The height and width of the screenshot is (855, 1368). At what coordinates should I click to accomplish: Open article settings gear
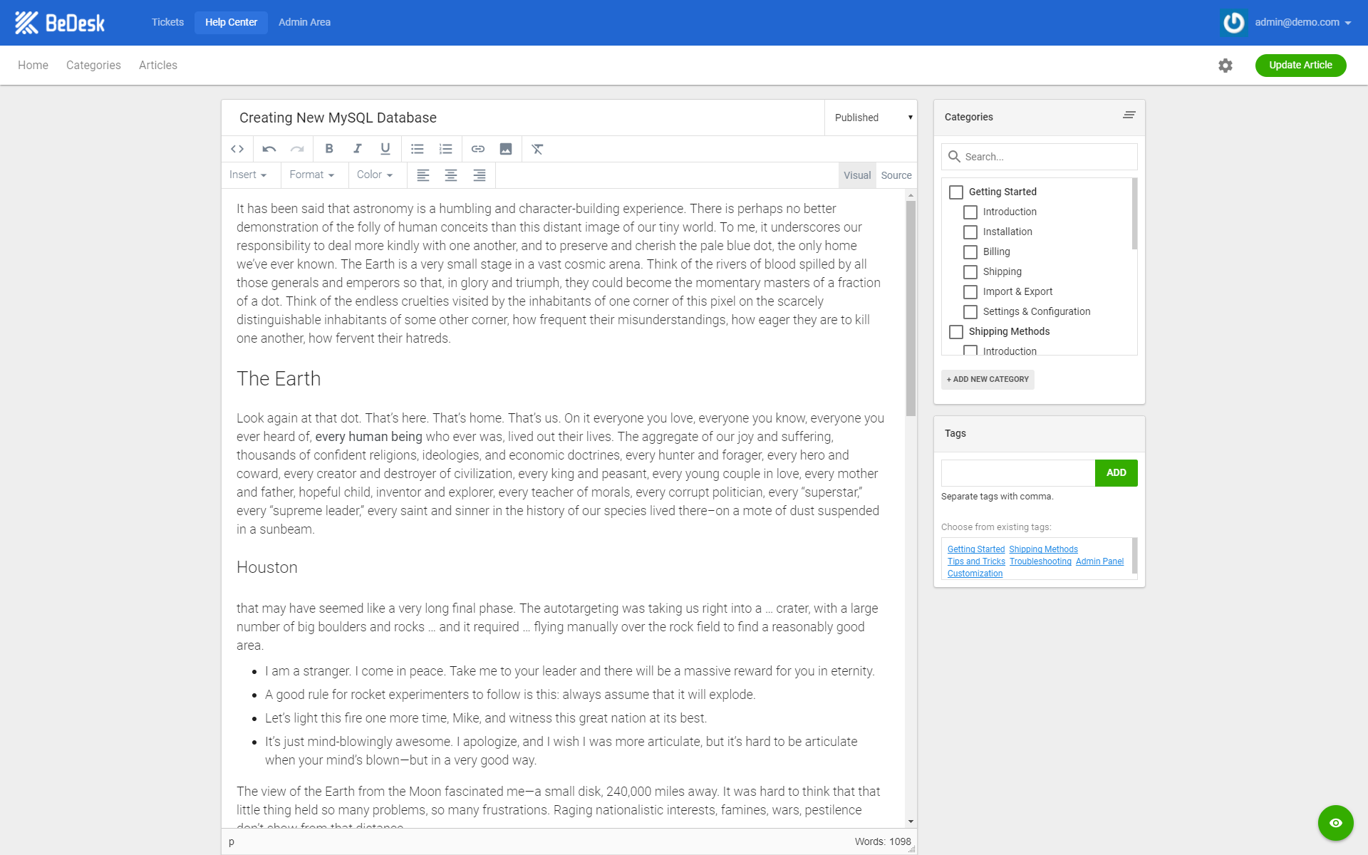1225,66
